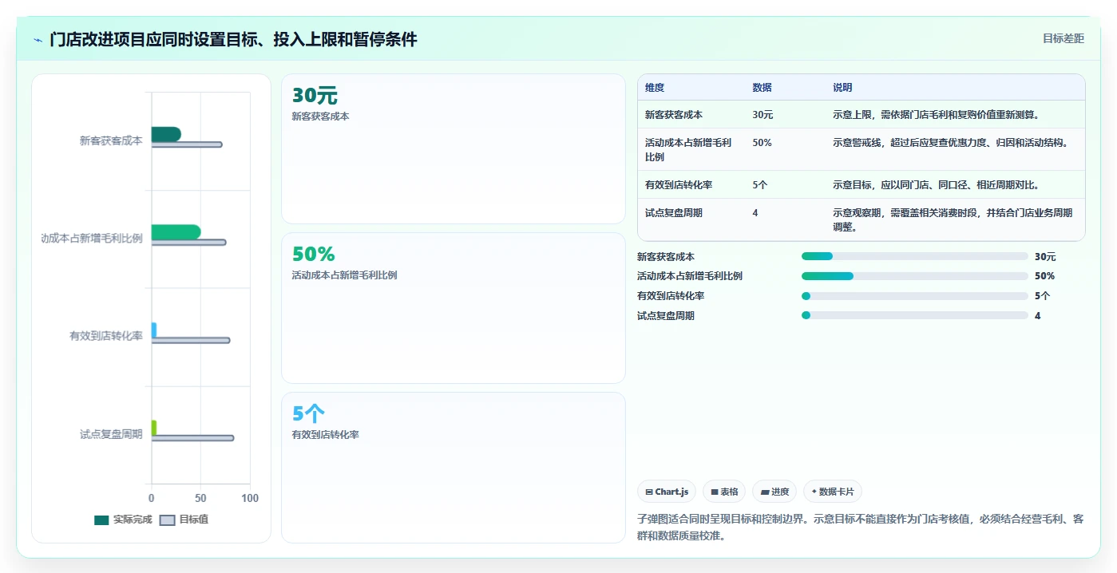The width and height of the screenshot is (1117, 573).
Task: Click the progress bar reading 5个
Action: (915, 296)
